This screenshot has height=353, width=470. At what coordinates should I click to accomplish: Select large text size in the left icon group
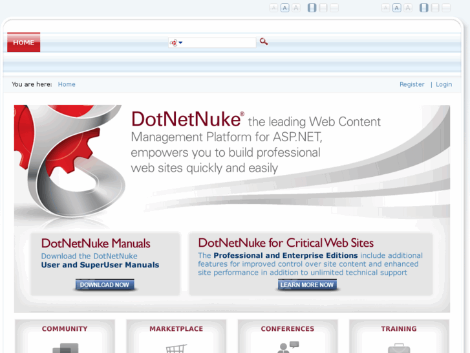pyautogui.click(x=296, y=8)
